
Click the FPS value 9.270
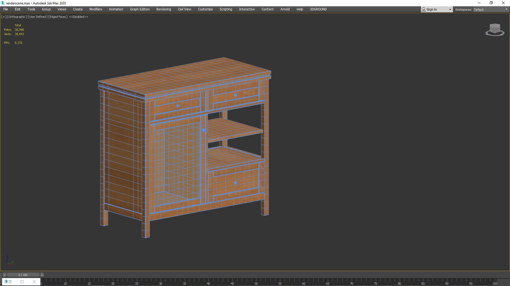pyautogui.click(x=18, y=43)
